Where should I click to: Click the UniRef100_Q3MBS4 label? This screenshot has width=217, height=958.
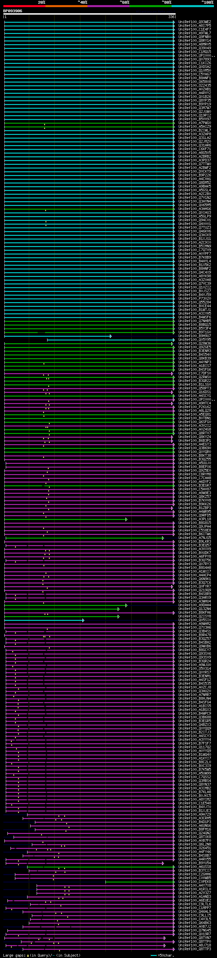pyautogui.click(x=195, y=781)
